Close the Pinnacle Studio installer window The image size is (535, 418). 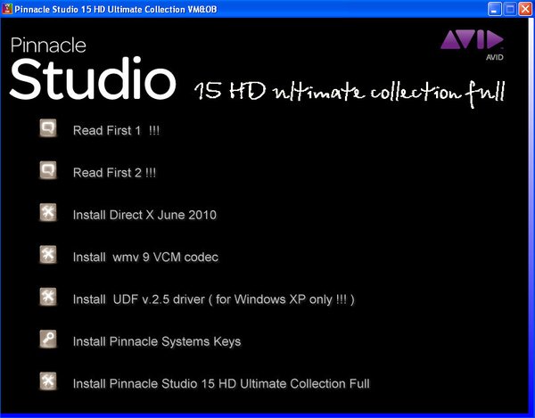[x=525, y=9]
